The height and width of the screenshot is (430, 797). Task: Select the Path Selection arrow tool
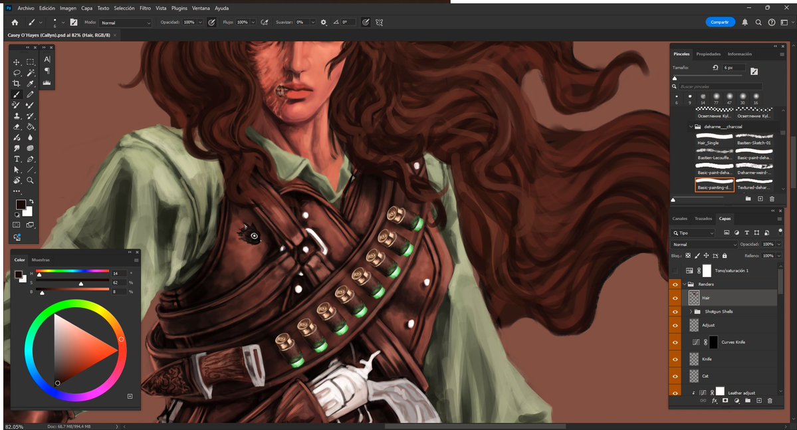point(16,169)
